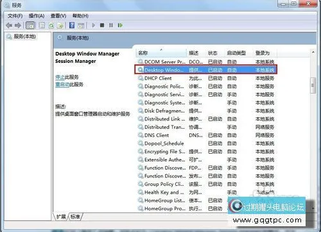Click the gear icon beside Group Policy Cli...
Viewport: 321px width, 232px height.
click(141, 184)
